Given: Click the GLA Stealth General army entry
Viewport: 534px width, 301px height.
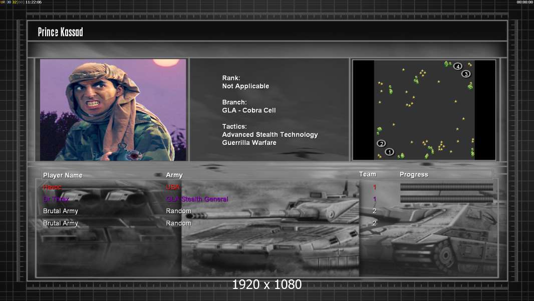Looking at the screenshot, I should point(197,199).
